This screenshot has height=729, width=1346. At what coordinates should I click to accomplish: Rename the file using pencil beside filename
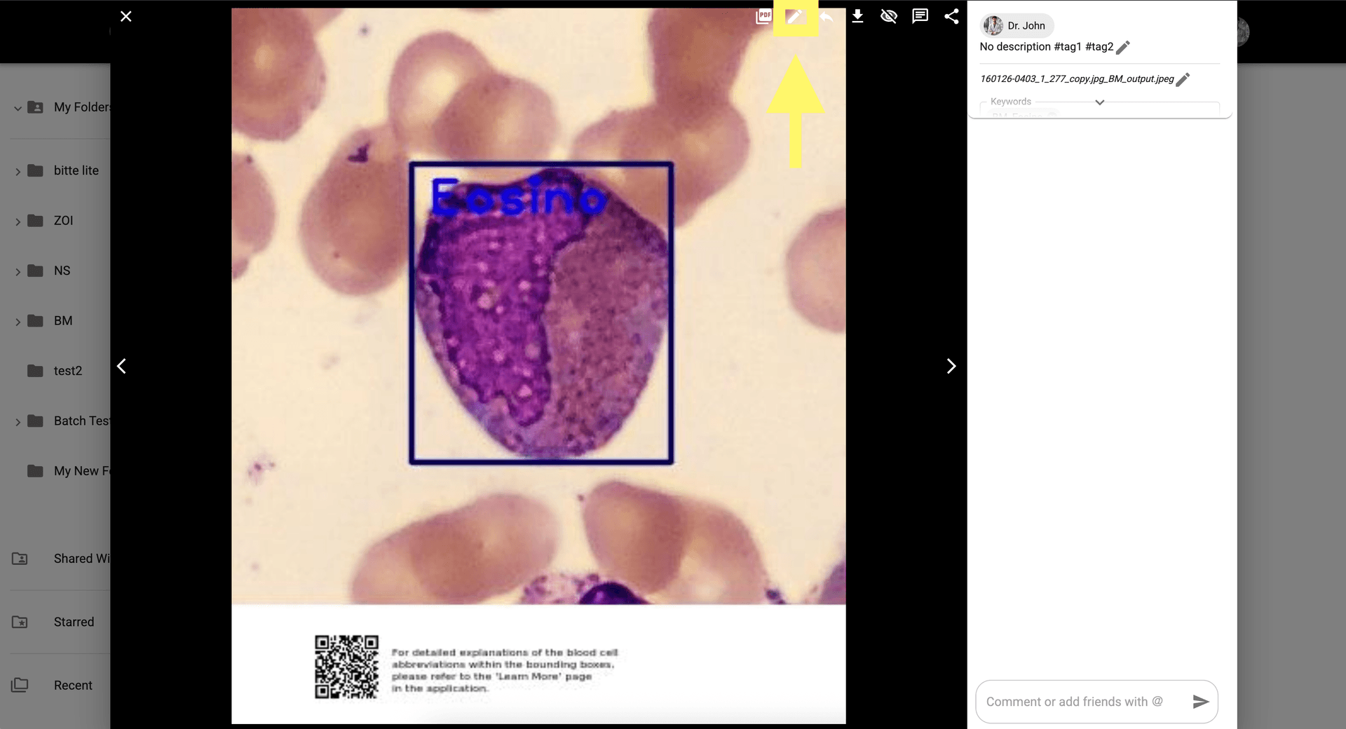[x=1183, y=80]
